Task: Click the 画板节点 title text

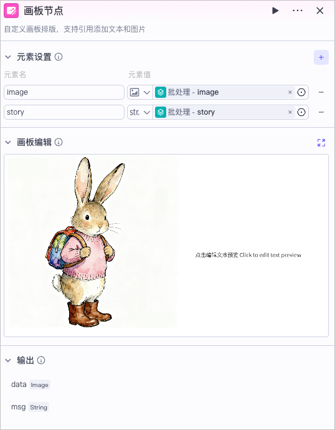Action: (x=44, y=11)
